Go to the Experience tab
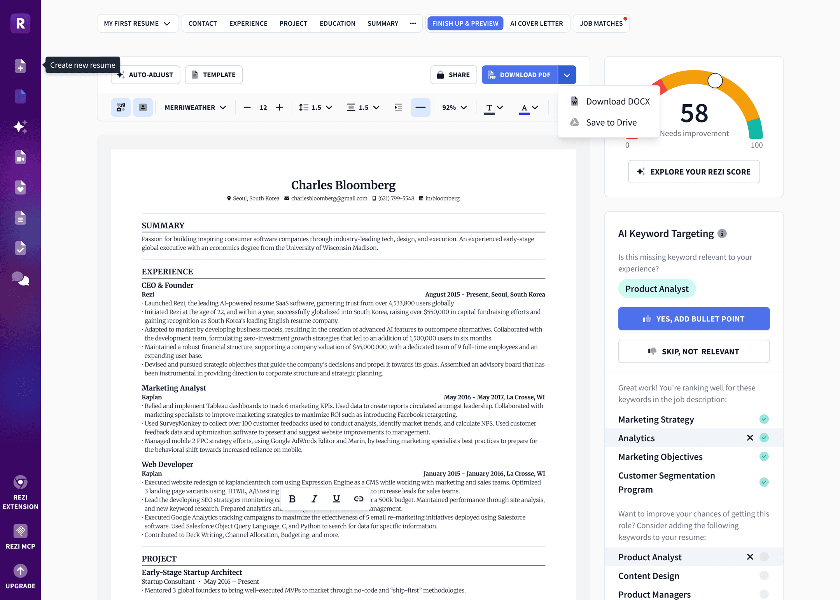This screenshot has width=840, height=600. point(248,23)
